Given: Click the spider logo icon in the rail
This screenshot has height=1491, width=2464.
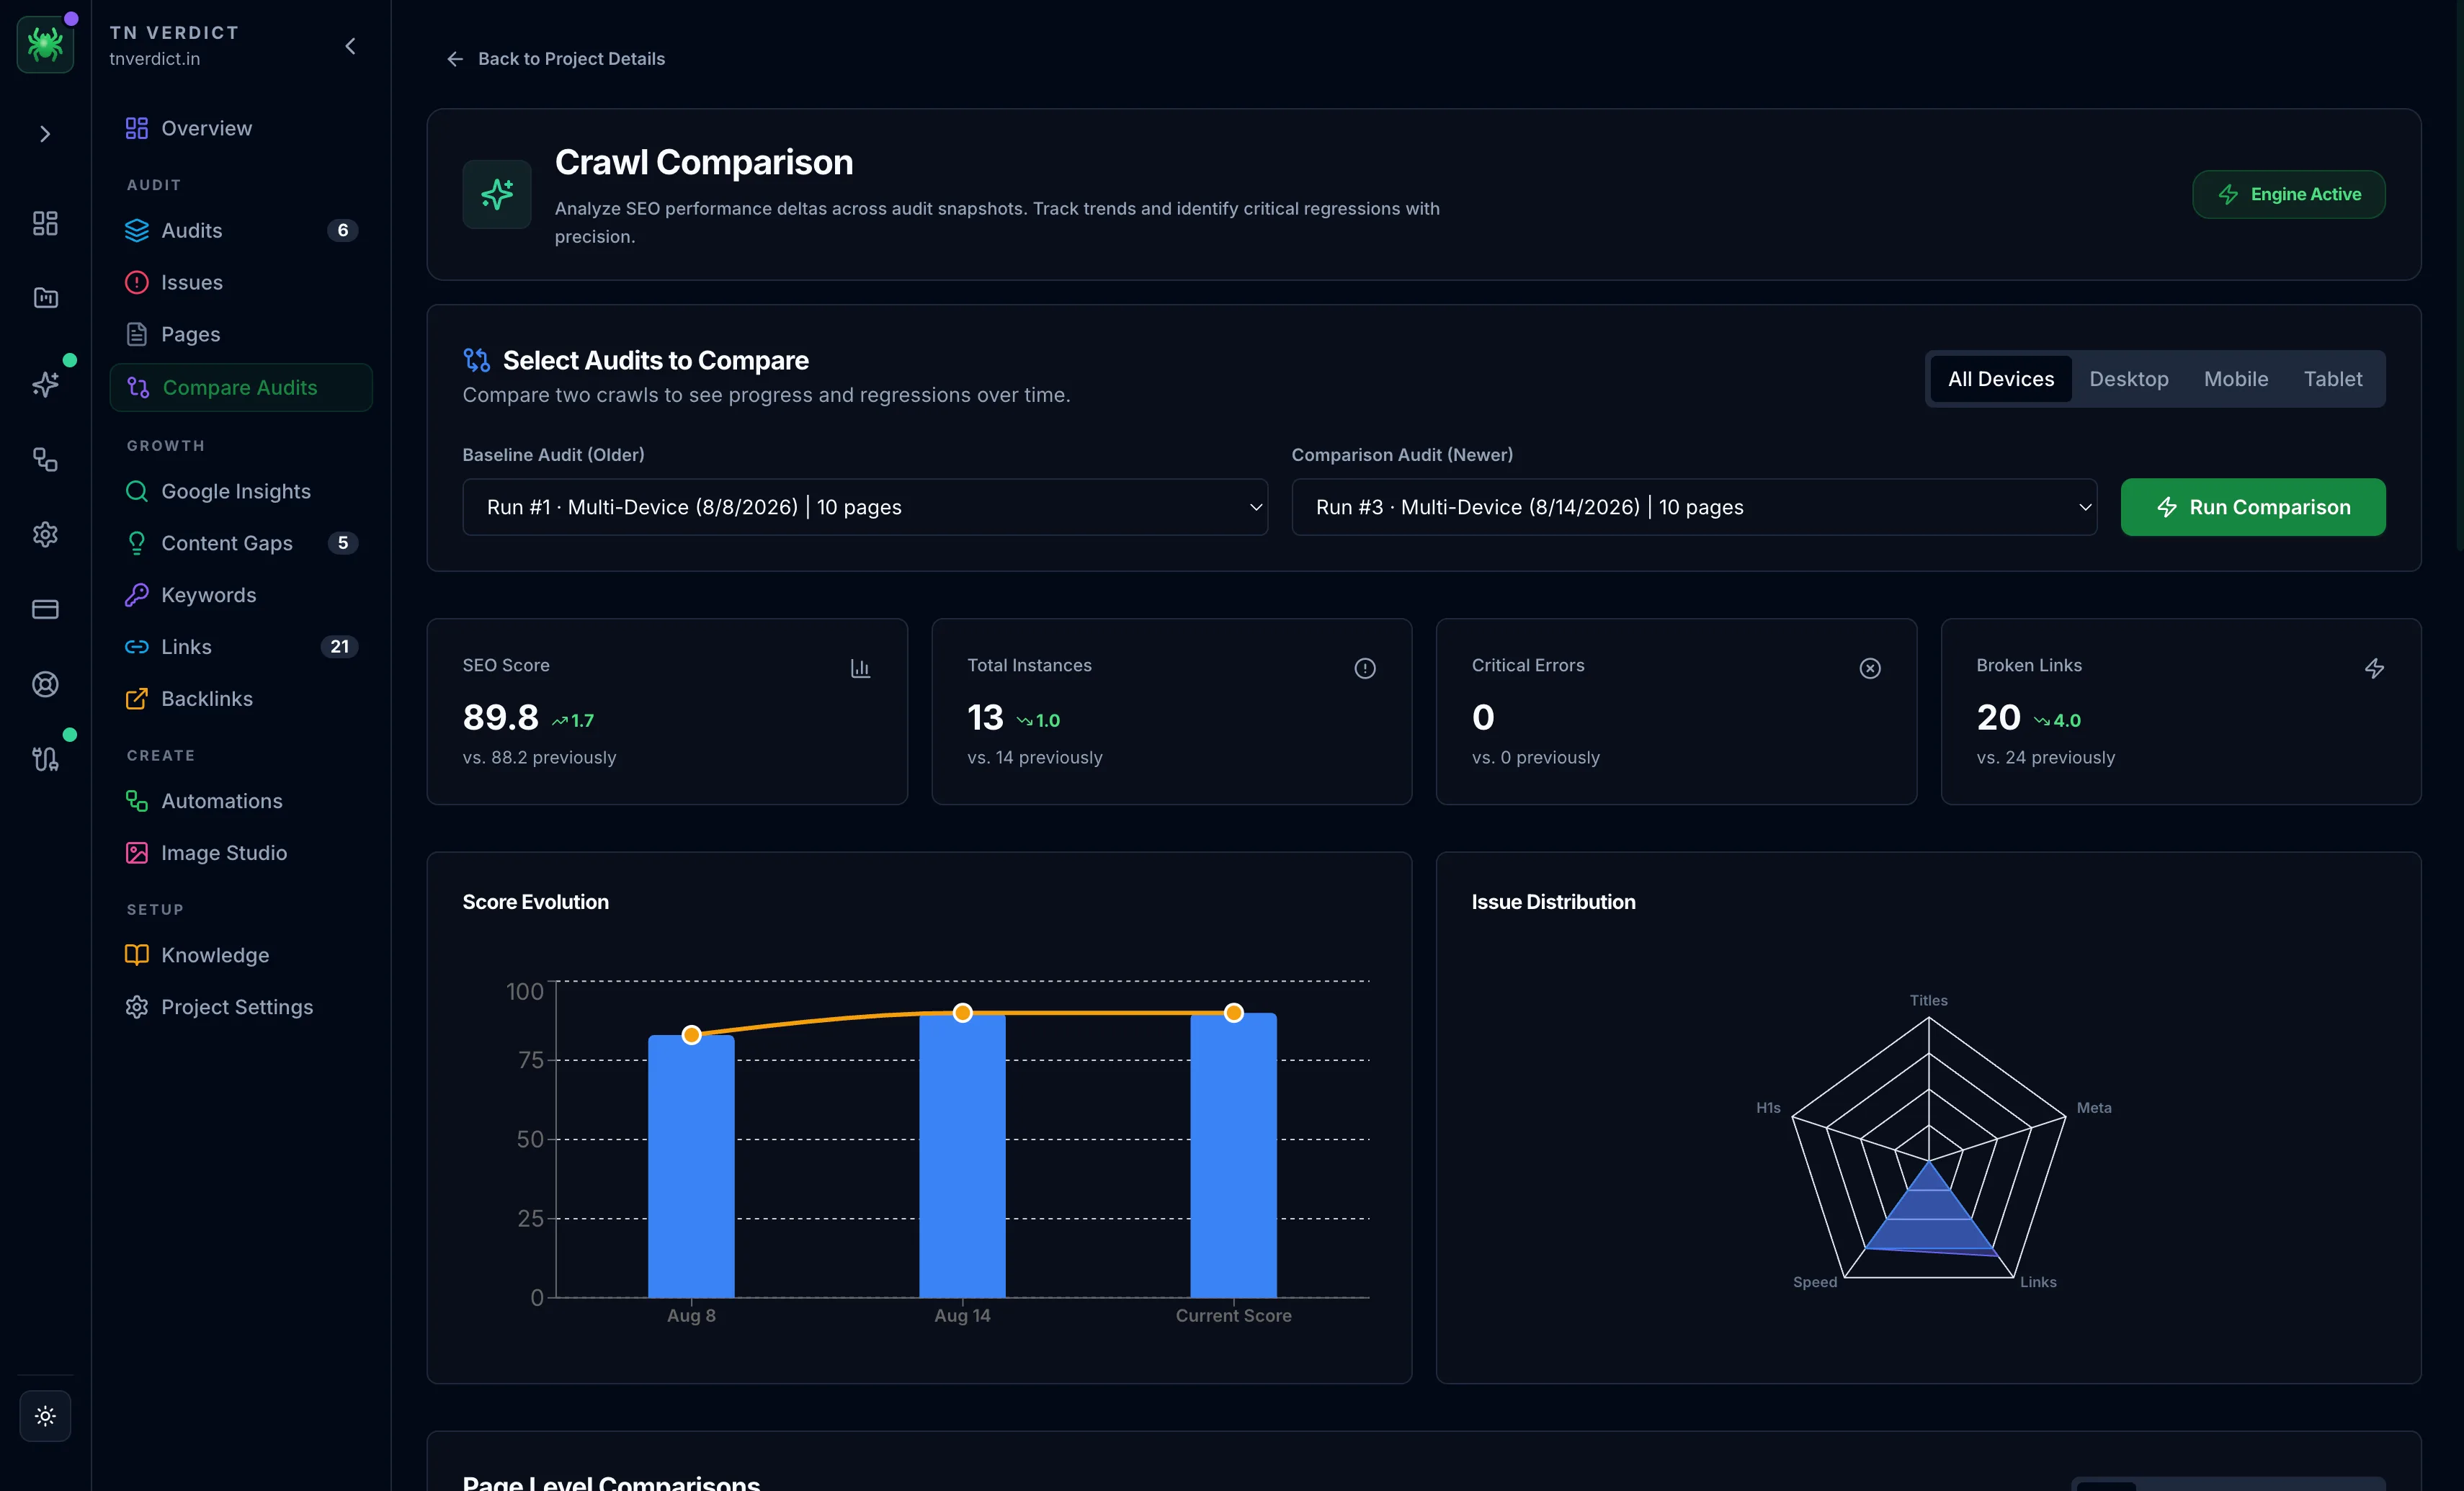Looking at the screenshot, I should coord(45,45).
